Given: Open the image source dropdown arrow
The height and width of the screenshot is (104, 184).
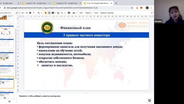Looking at the screenshot, I should (x=55, y=13).
